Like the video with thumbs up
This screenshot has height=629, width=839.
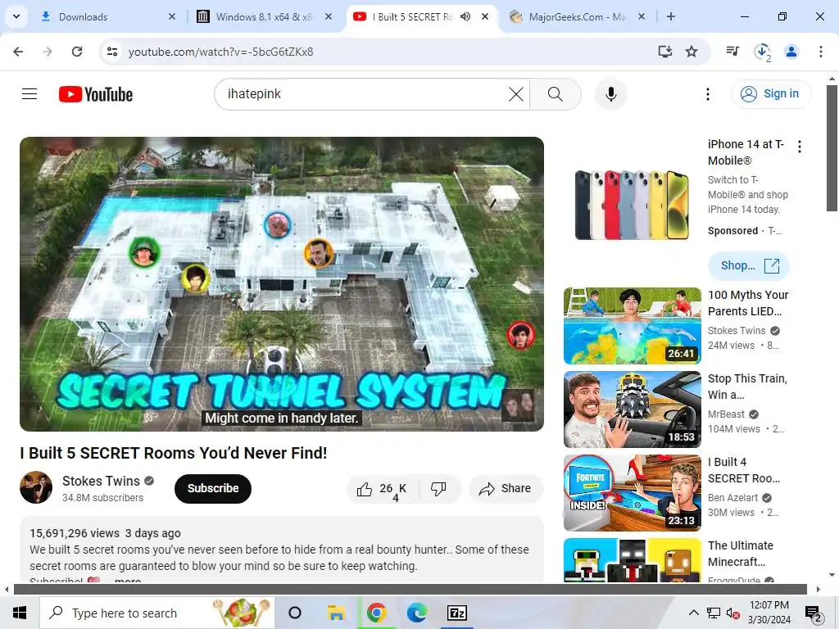[383, 488]
